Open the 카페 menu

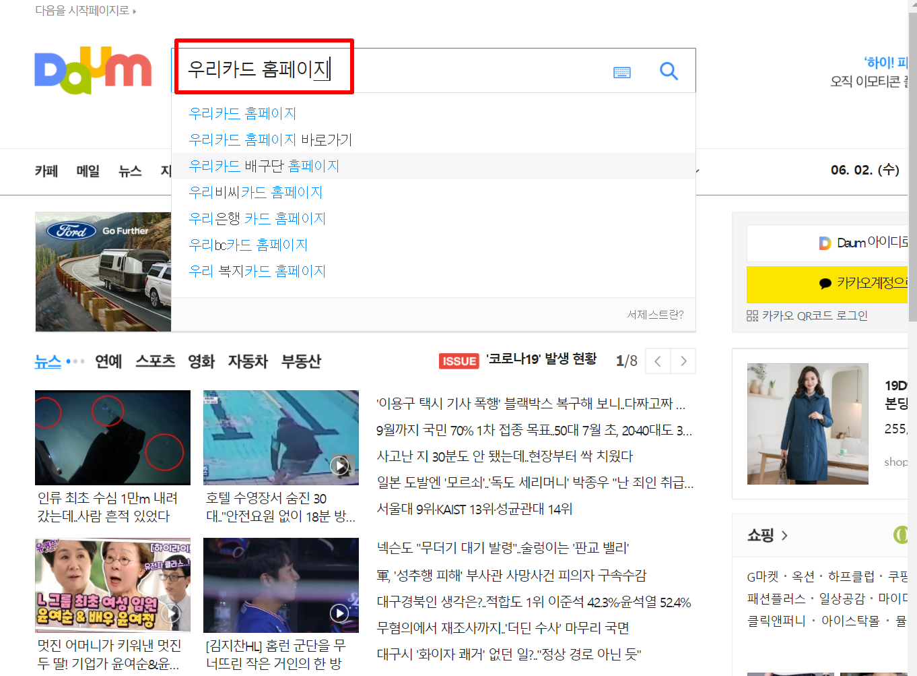(46, 171)
